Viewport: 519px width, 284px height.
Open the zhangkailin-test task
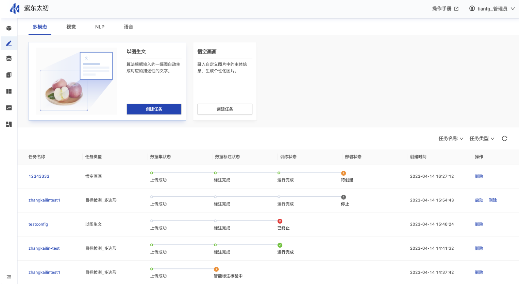pyautogui.click(x=44, y=248)
